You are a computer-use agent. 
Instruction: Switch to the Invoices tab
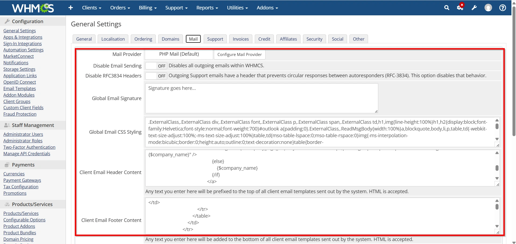[x=241, y=39]
